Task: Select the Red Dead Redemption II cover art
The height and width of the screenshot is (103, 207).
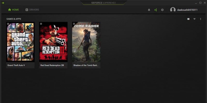Action: click(x=53, y=42)
